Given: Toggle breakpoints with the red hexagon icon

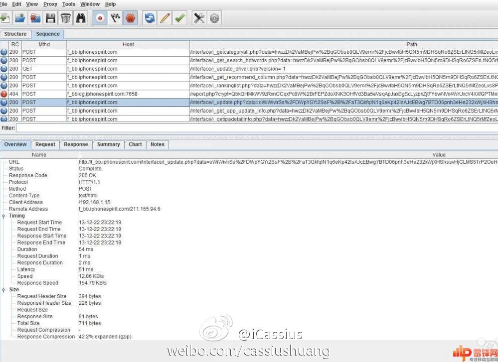Looking at the screenshot, I should (130, 18).
